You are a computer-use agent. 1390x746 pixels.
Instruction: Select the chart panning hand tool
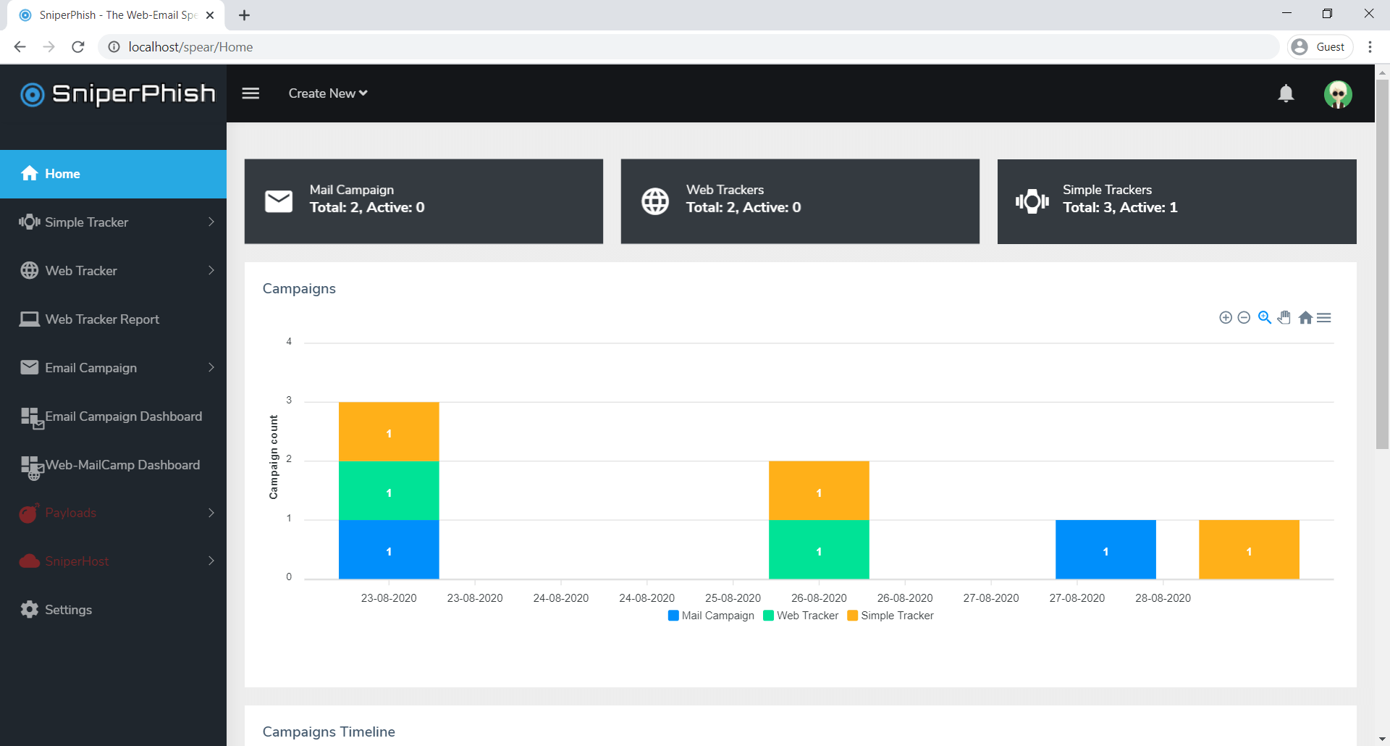[x=1284, y=317]
